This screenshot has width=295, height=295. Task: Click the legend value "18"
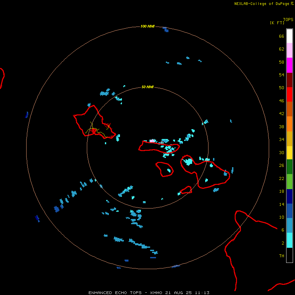(282, 191)
